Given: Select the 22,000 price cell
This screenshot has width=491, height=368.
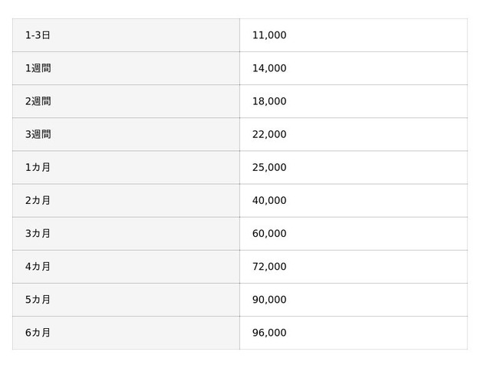Looking at the screenshot, I should coord(269,134).
